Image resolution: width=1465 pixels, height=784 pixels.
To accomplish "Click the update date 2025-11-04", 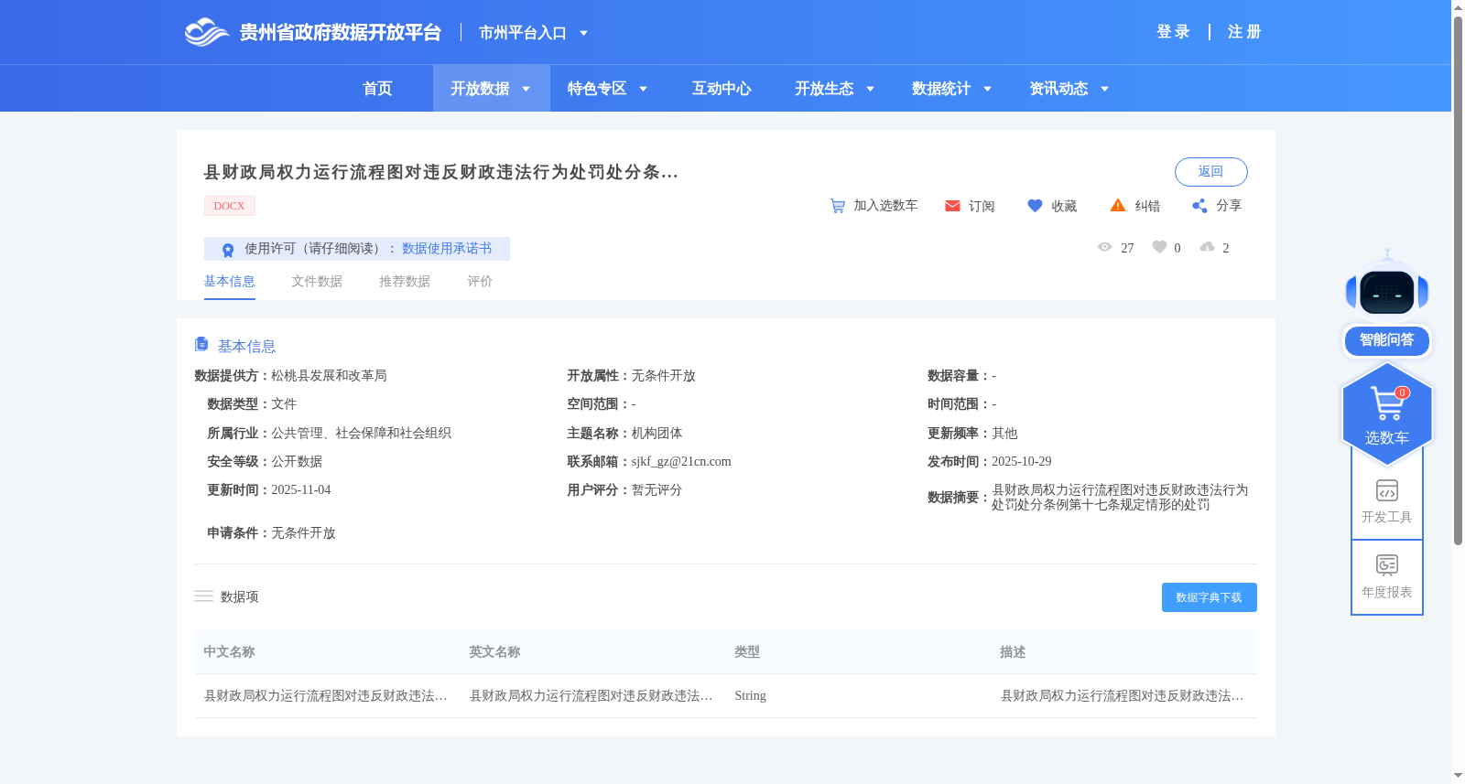I will pos(301,490).
